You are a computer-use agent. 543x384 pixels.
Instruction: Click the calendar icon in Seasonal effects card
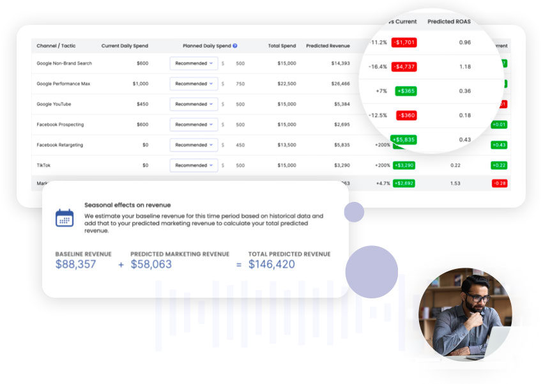[x=65, y=218]
